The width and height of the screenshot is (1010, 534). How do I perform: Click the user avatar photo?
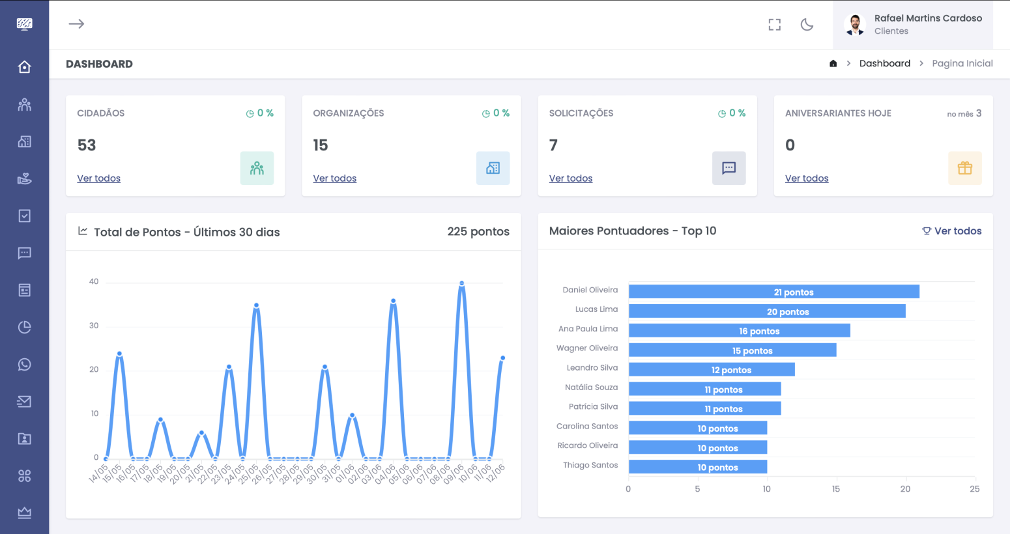coord(855,25)
